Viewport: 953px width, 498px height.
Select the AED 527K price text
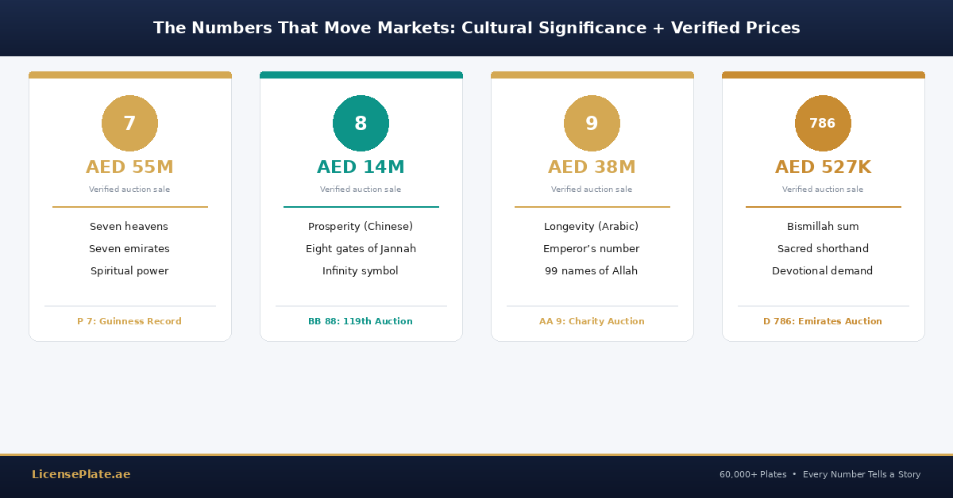pos(823,167)
